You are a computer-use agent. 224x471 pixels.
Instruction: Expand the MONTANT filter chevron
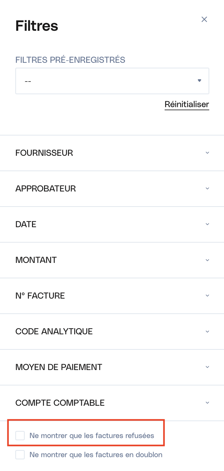207,260
